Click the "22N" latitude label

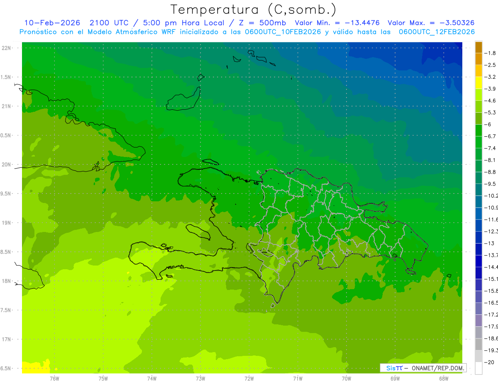coord(7,48)
